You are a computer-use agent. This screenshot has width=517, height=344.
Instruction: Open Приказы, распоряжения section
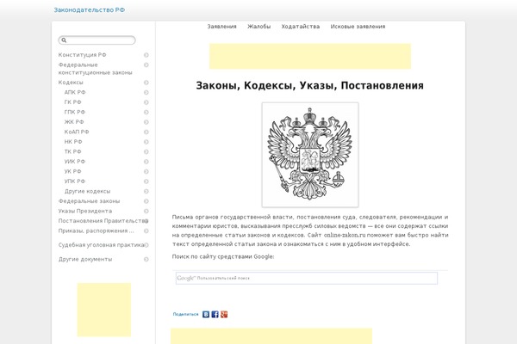point(96,230)
